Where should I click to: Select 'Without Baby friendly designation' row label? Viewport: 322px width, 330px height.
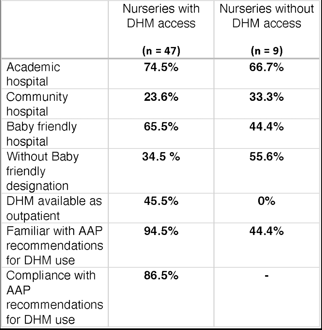[42, 171]
